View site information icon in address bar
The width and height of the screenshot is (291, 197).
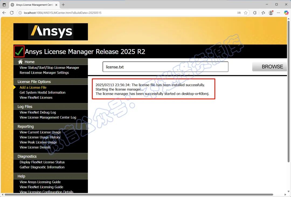point(20,13)
